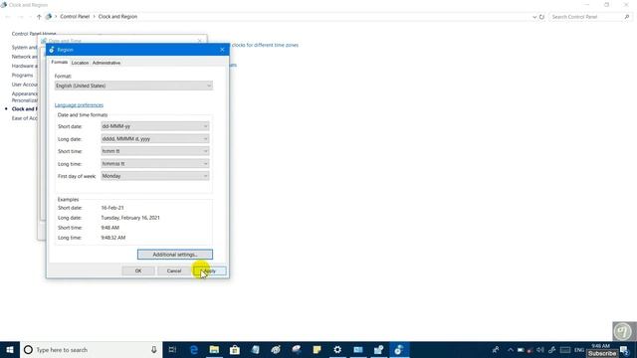
Task: Click the Search Control Panel field
Action: (x=586, y=17)
